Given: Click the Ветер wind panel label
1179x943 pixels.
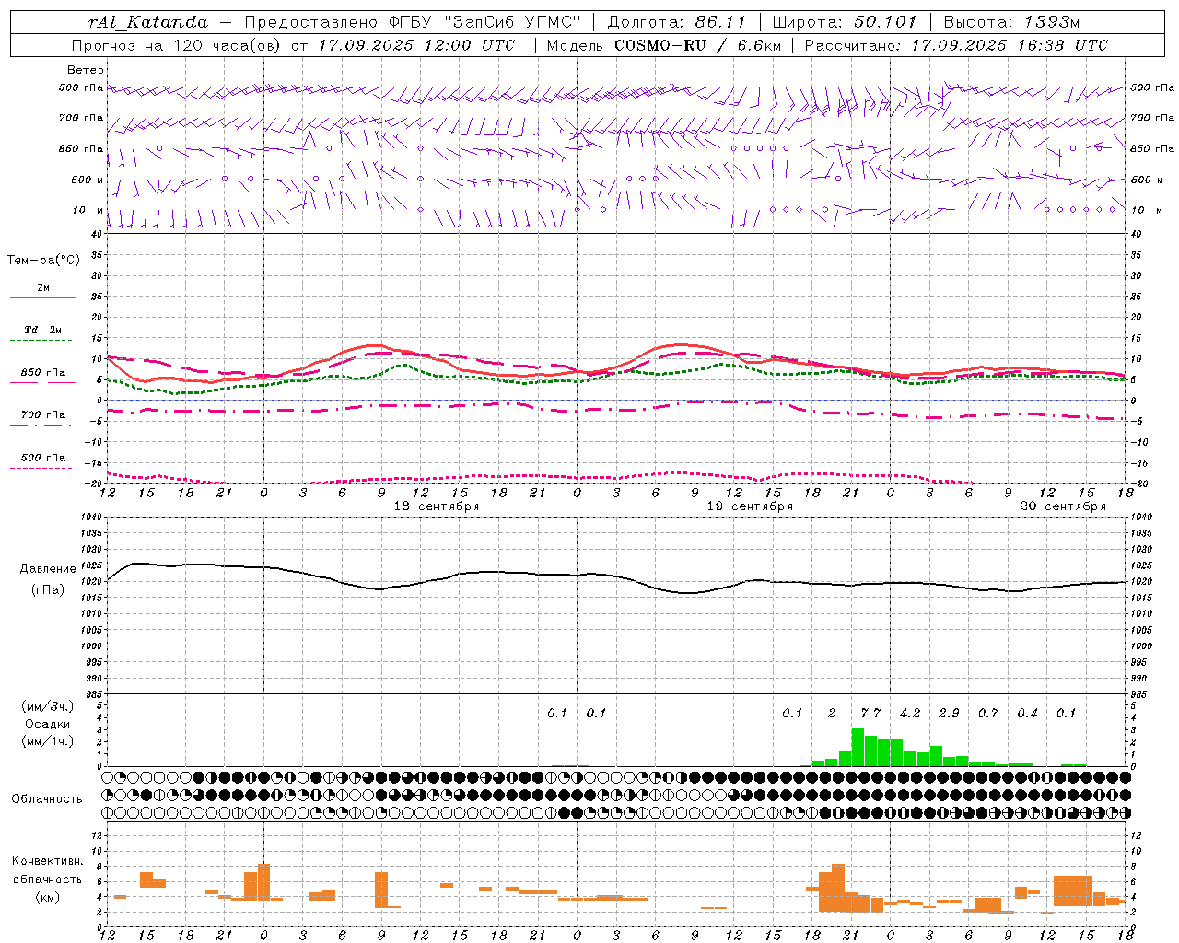Looking at the screenshot, I should (x=85, y=70).
